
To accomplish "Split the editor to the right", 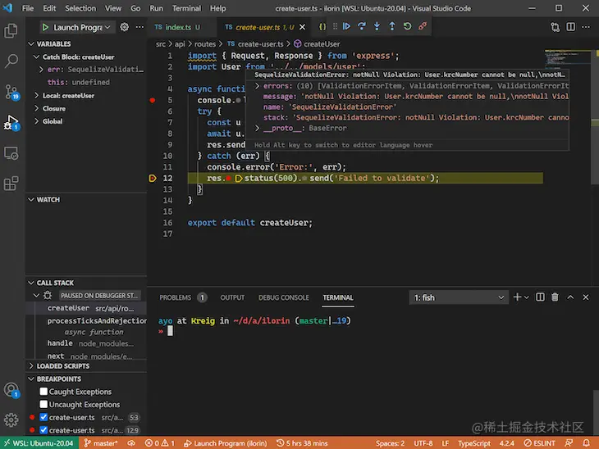I will click(x=571, y=27).
